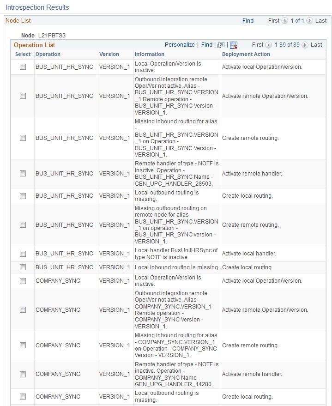Click Last in the Operation List pagination

coord(316,45)
